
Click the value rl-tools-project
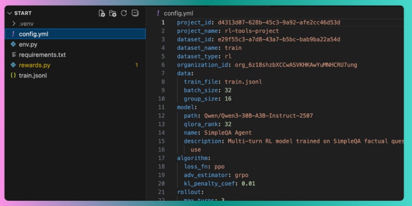252,31
